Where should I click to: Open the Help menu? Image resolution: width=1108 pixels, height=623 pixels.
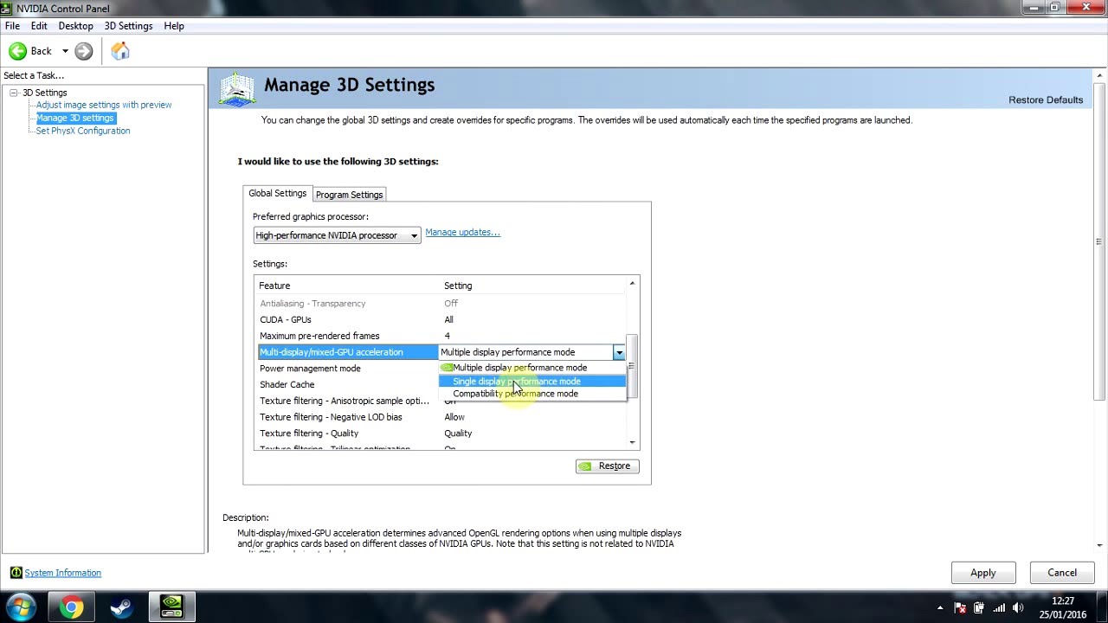pos(174,26)
